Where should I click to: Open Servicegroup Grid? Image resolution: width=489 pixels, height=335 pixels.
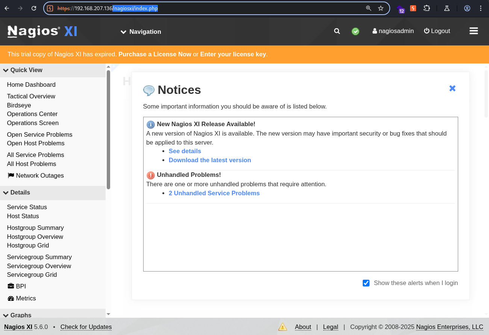[32, 275]
